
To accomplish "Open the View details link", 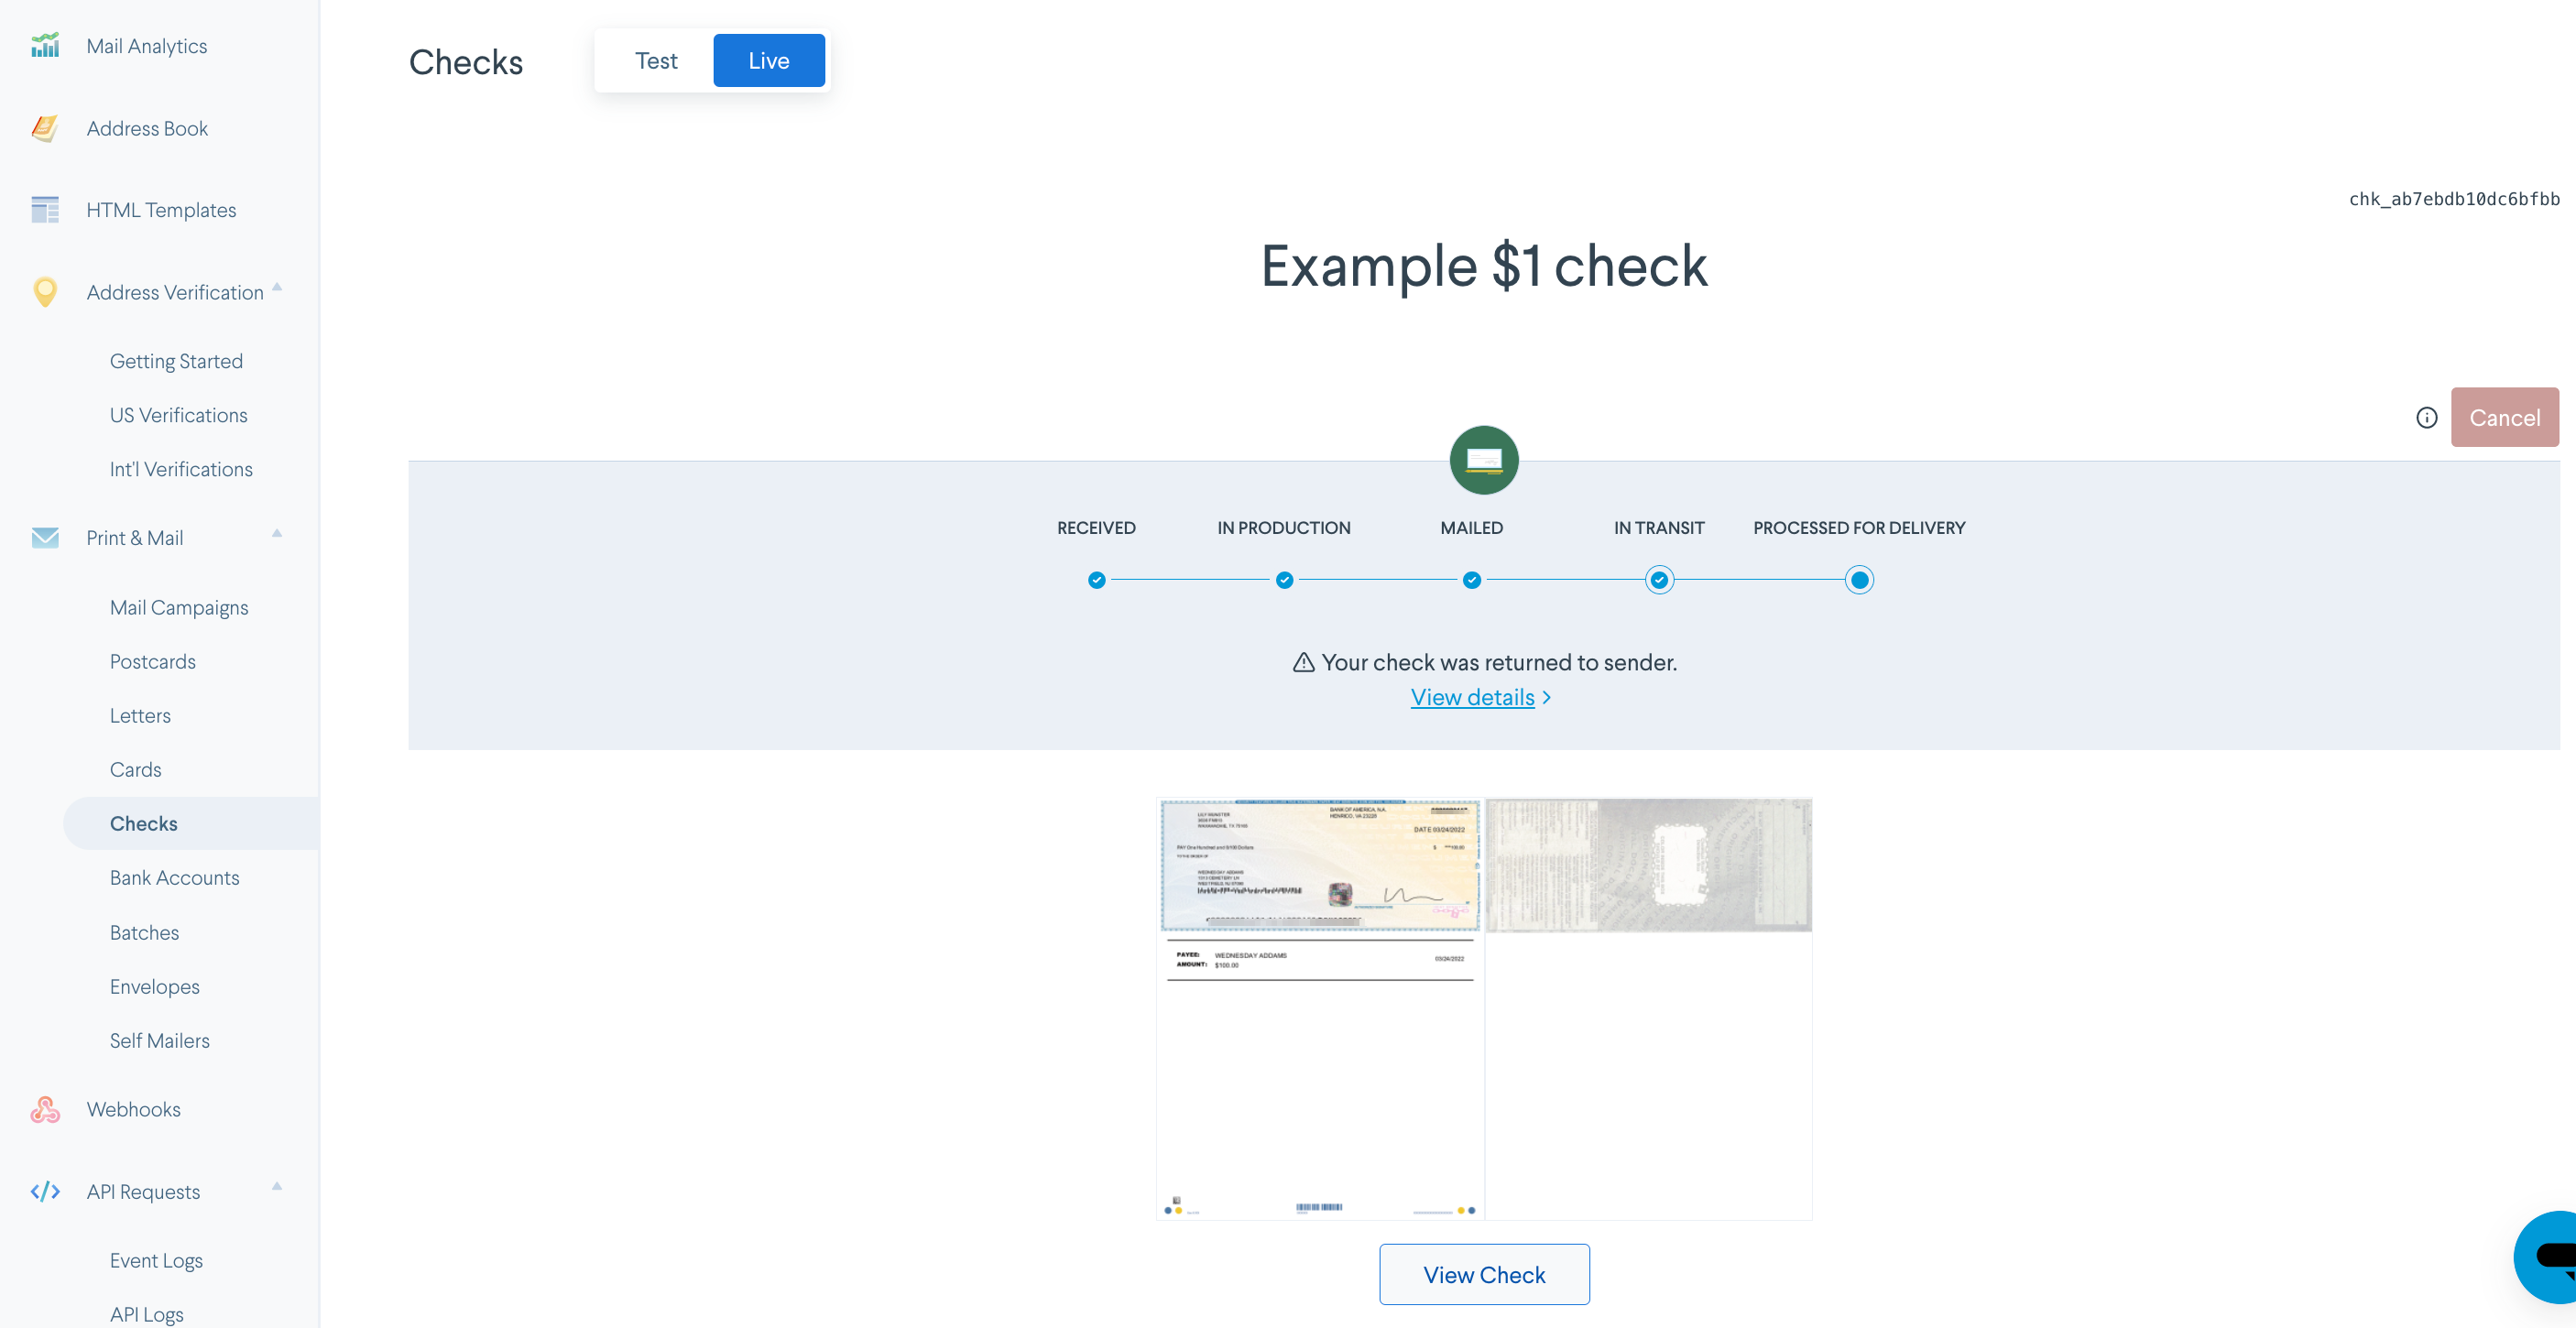I will (1472, 697).
